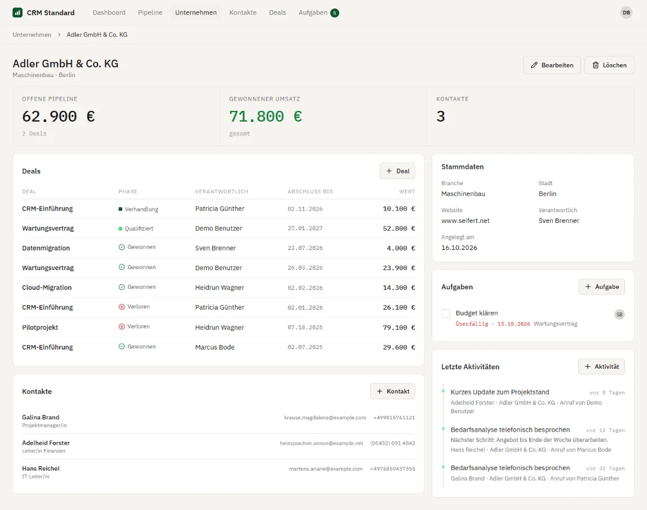The width and height of the screenshot is (647, 510).
Task: Switch to the Kontakte tab
Action: pyautogui.click(x=242, y=13)
